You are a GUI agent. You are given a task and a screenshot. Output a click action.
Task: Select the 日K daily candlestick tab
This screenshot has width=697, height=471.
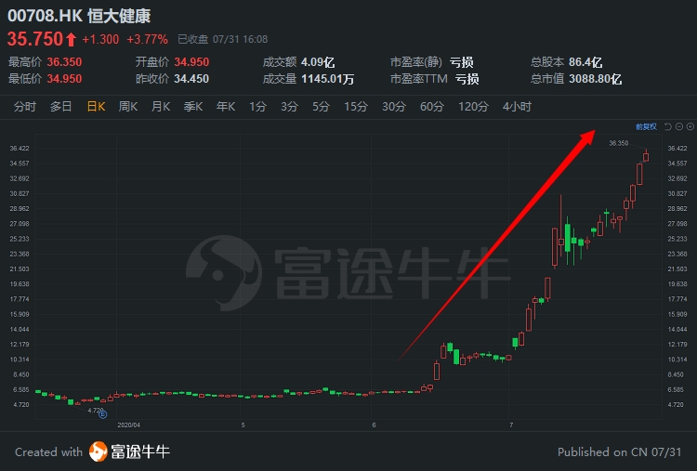pos(96,107)
